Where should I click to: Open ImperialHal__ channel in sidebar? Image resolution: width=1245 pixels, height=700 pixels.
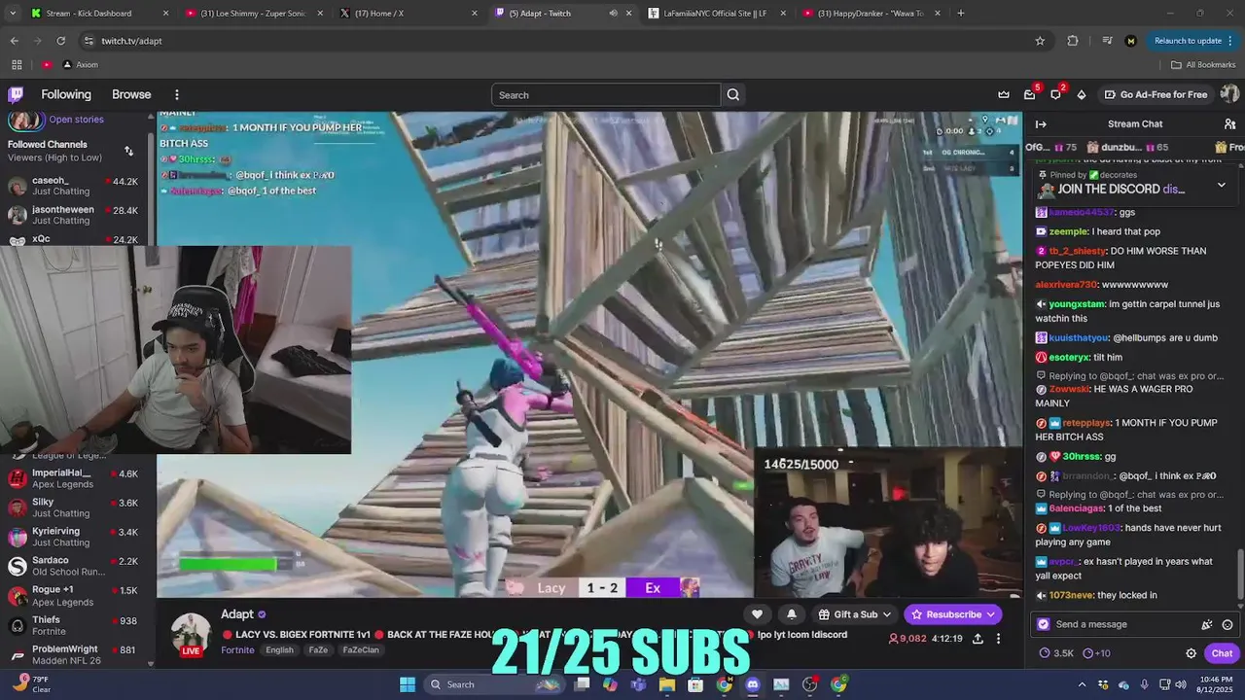[x=76, y=478]
